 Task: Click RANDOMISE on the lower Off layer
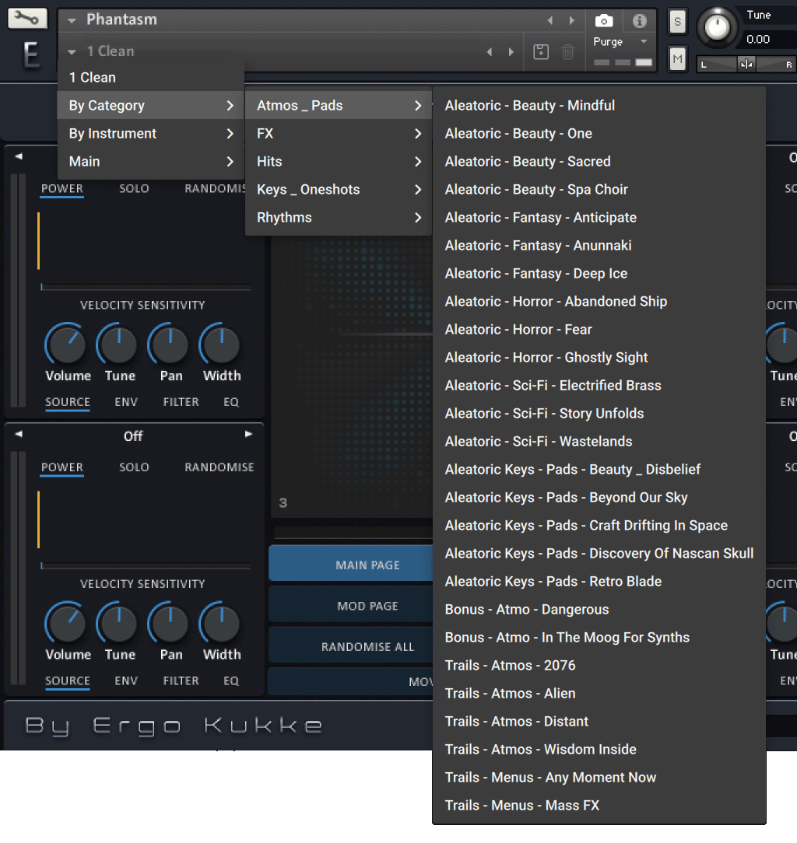point(219,467)
